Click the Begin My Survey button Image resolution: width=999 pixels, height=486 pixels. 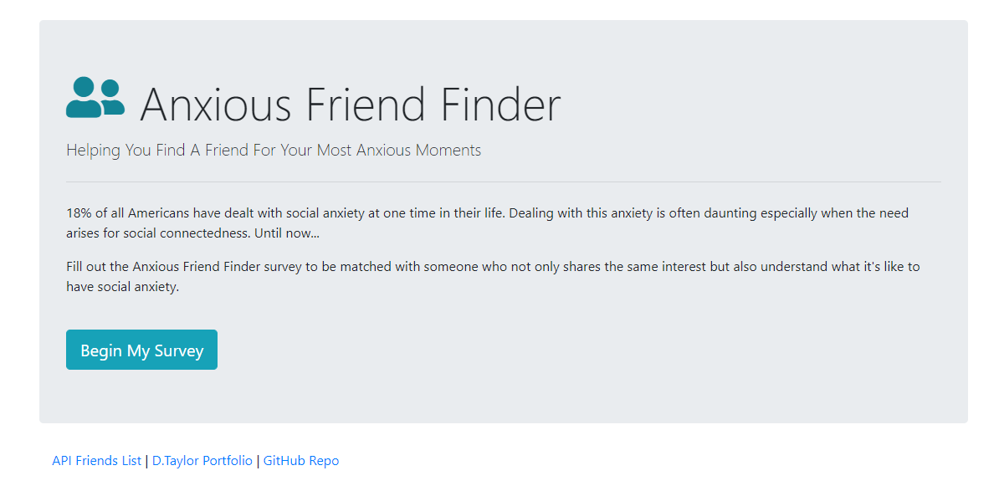[141, 350]
